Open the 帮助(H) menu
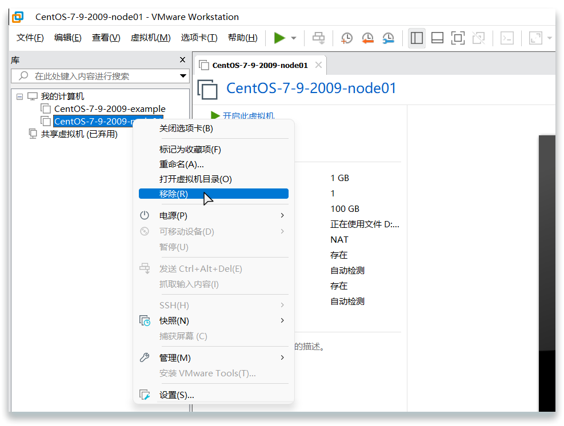The image size is (564, 426). (242, 38)
